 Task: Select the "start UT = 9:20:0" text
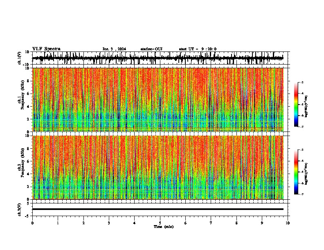(x=198, y=49)
